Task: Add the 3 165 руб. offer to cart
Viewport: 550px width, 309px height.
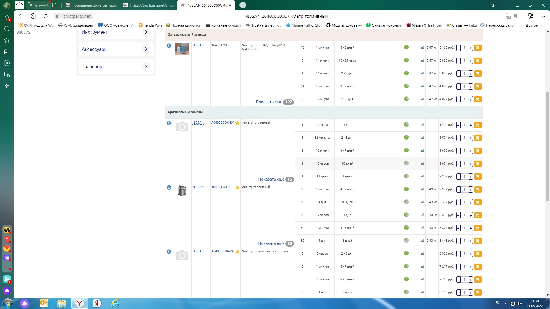Action: pyautogui.click(x=478, y=48)
